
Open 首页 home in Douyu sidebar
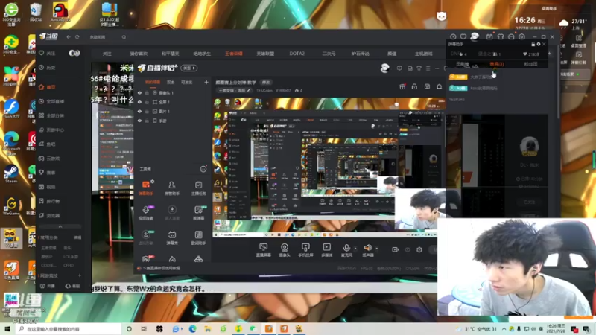coord(48,87)
